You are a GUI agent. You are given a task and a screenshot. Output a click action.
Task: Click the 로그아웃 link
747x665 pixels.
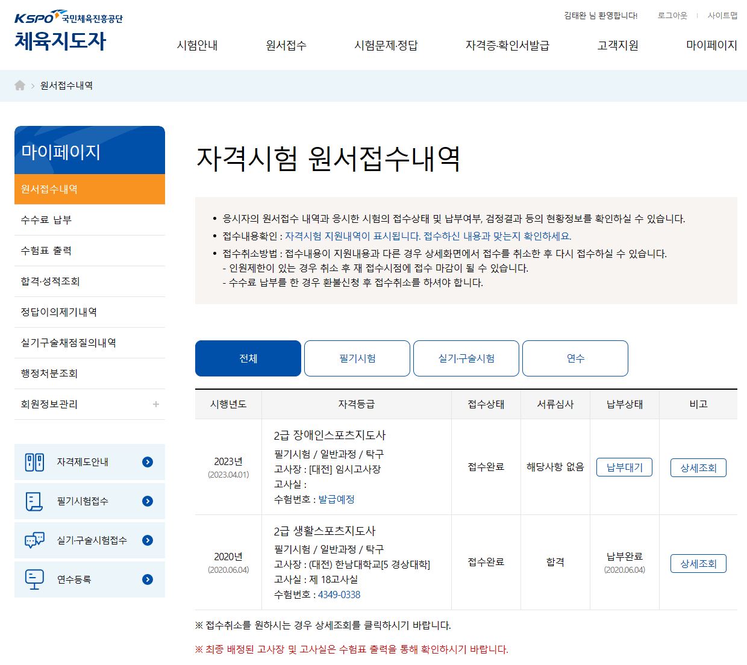672,16
